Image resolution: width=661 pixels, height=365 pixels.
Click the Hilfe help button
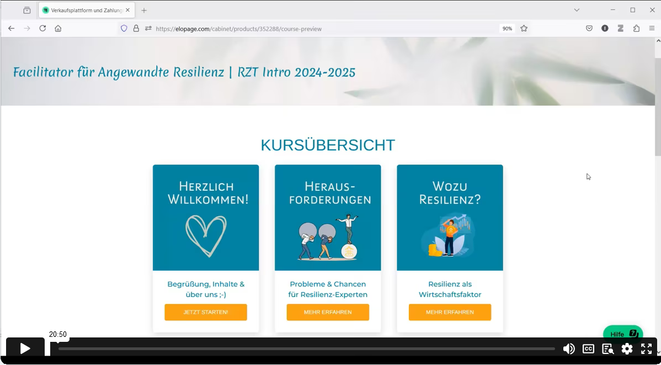point(622,334)
